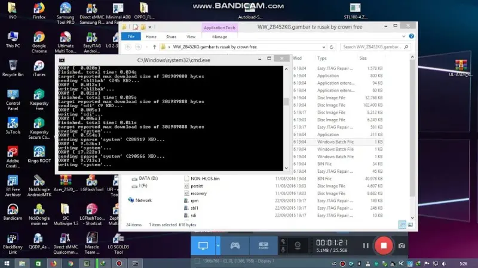Open Share tab in Explorer ribbon

click(171, 37)
